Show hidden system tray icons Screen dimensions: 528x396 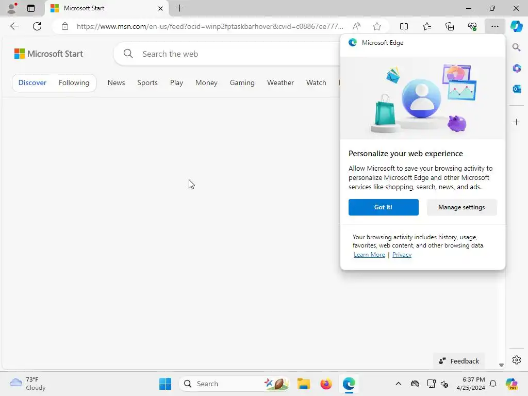(x=399, y=384)
